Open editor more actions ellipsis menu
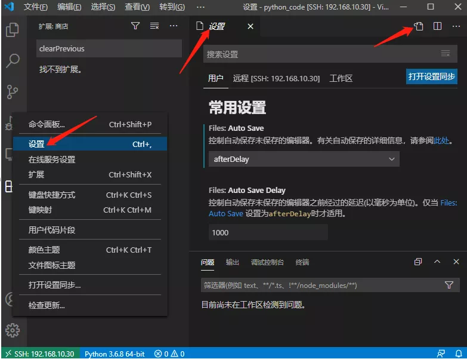467x359 pixels. [x=456, y=26]
